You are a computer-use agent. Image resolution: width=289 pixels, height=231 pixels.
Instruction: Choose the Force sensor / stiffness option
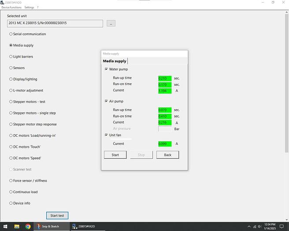coord(11,181)
